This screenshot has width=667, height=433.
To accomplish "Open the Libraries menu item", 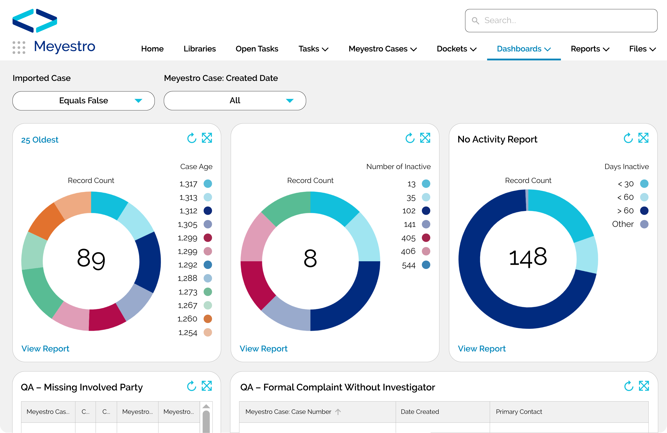I will point(200,49).
